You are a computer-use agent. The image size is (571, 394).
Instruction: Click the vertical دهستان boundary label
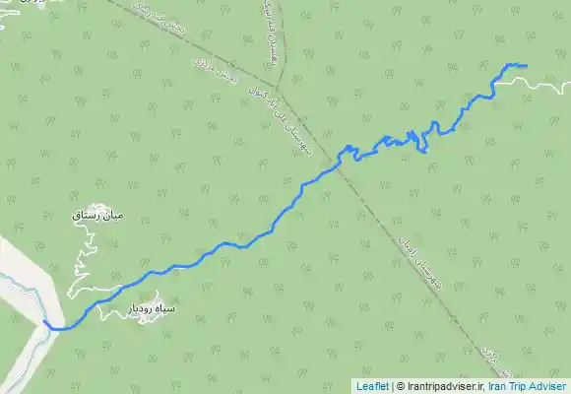(270, 34)
